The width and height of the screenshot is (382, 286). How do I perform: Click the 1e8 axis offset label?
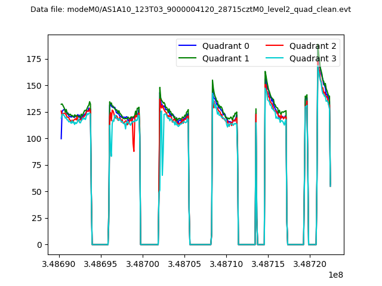335,275
